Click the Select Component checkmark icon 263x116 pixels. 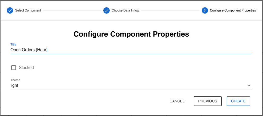coord(10,10)
